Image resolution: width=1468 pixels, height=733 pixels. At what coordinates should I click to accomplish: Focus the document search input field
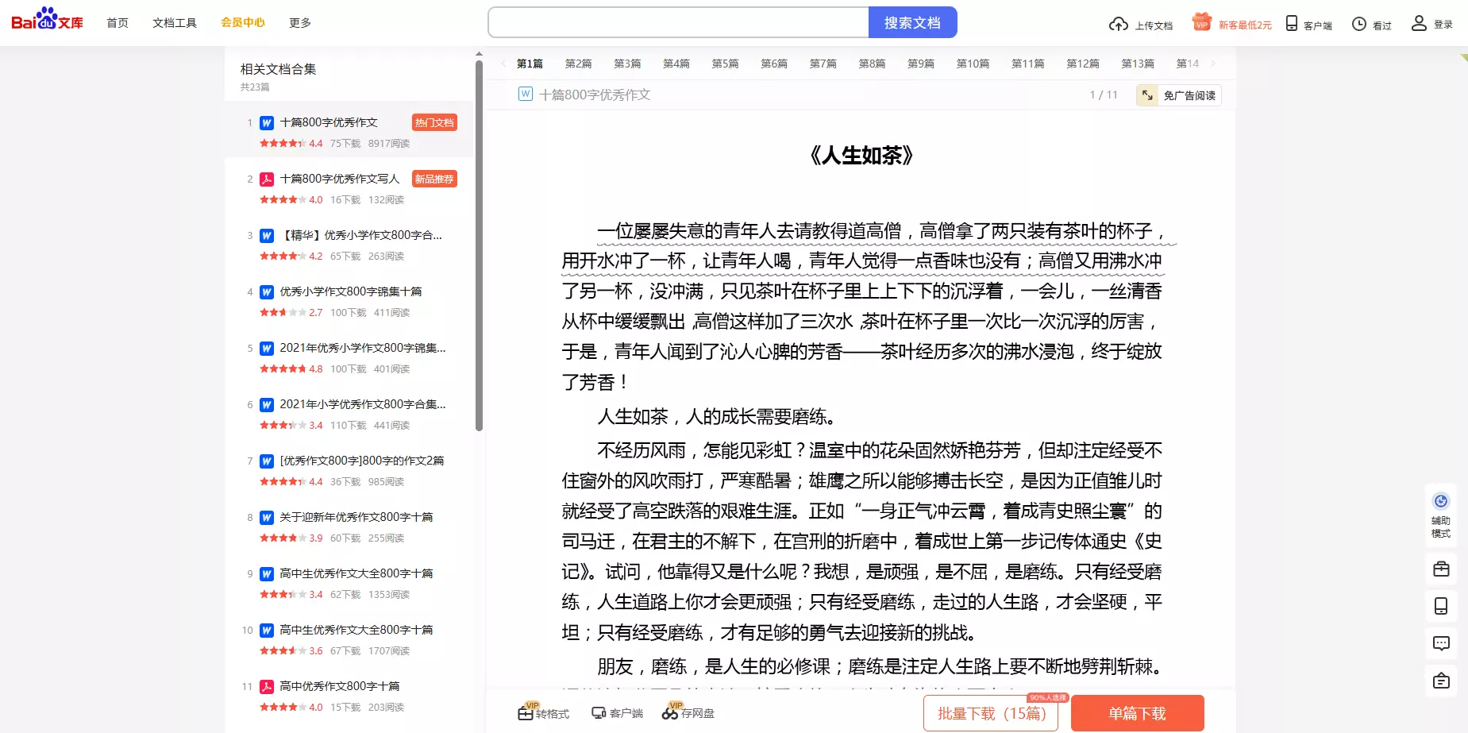tap(678, 22)
